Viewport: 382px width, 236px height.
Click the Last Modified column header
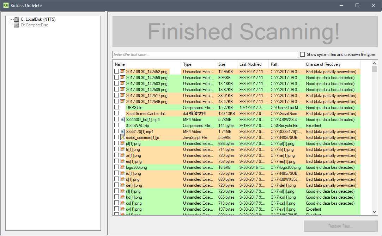click(x=252, y=64)
